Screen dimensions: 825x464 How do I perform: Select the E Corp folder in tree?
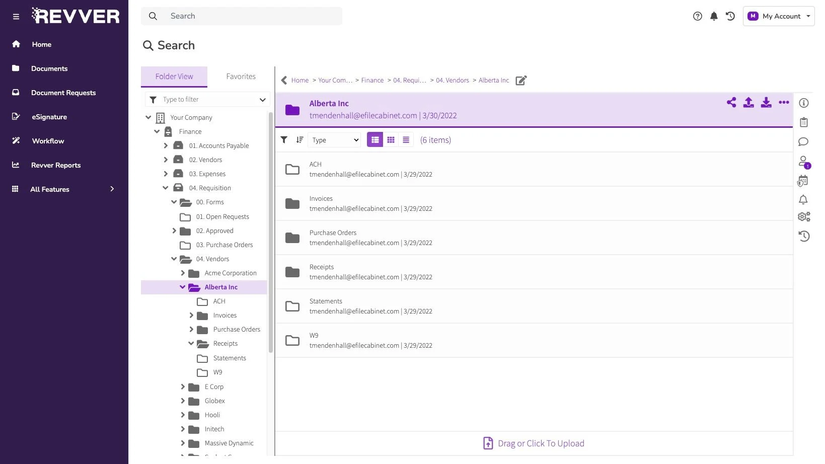point(214,387)
